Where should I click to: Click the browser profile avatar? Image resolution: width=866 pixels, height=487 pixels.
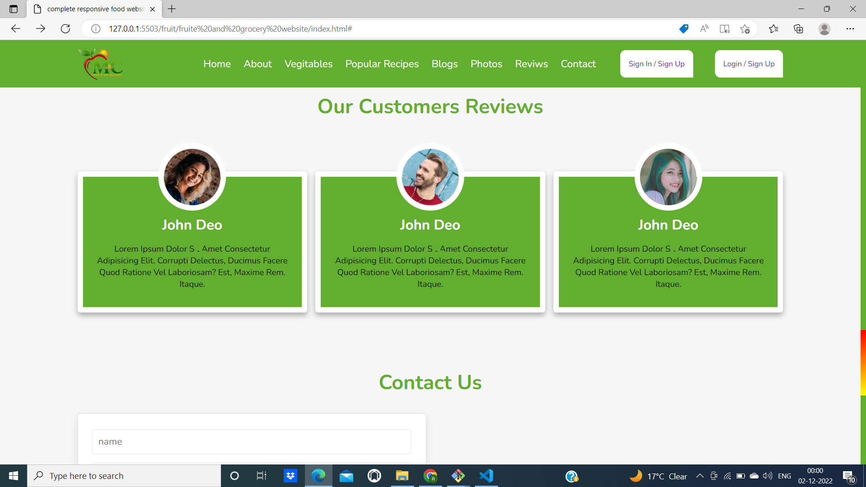(825, 29)
